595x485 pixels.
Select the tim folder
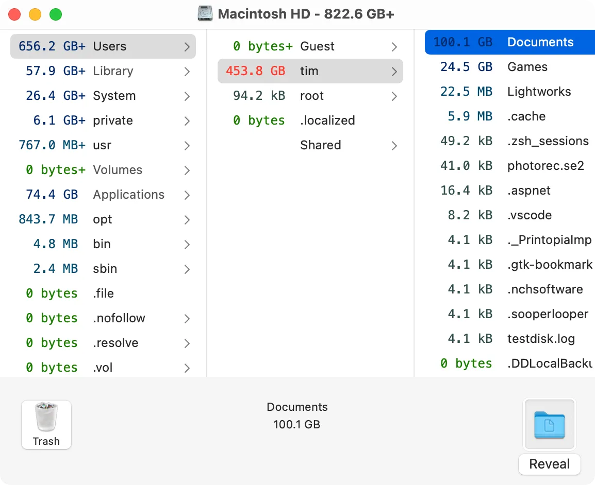pos(309,71)
